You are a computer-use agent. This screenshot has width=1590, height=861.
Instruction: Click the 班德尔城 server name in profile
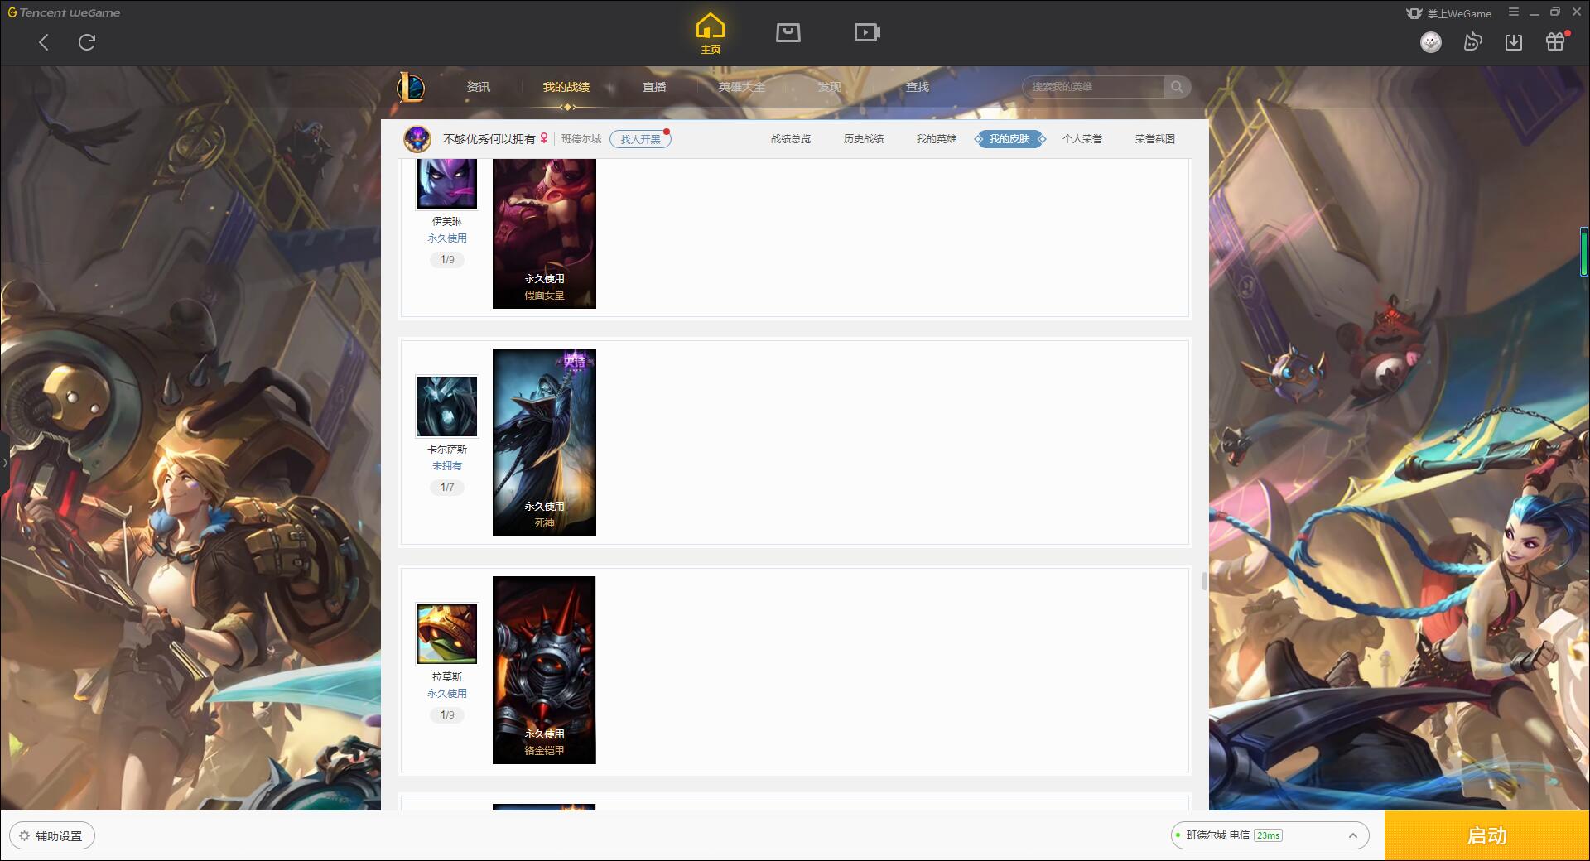pyautogui.click(x=581, y=139)
